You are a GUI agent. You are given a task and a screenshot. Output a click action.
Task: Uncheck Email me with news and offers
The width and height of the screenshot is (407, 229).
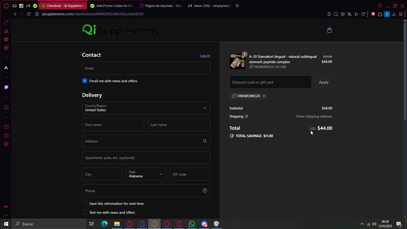(x=85, y=81)
